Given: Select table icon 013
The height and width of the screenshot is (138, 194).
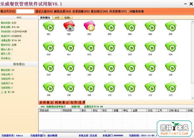Looking at the screenshot, I should [110, 46].
